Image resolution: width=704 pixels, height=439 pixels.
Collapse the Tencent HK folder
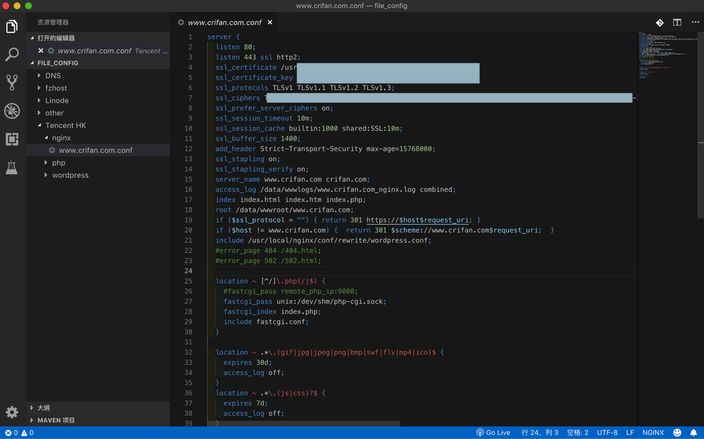(65, 125)
